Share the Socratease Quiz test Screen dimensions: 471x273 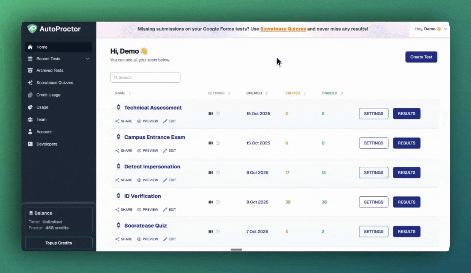point(124,239)
